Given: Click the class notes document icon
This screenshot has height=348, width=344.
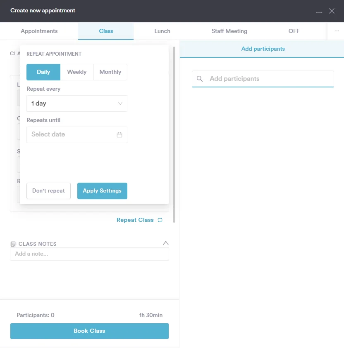Looking at the screenshot, I should (x=13, y=244).
